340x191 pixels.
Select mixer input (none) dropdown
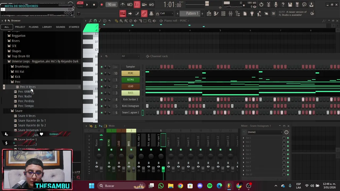[x=265, y=132]
